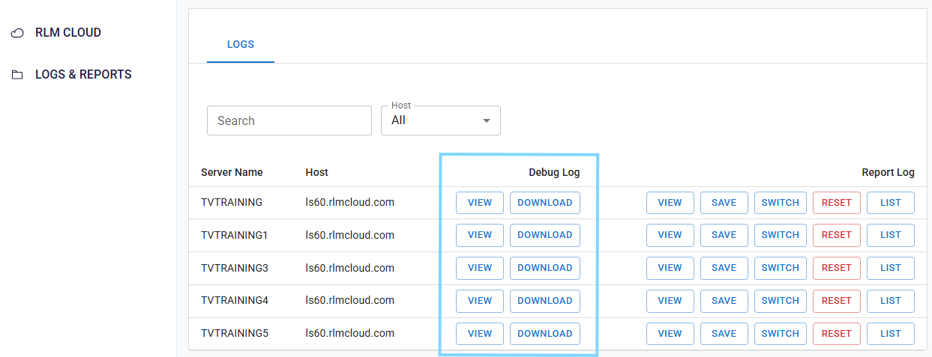Click the cloud icon beside RLM CLOUD

17,34
